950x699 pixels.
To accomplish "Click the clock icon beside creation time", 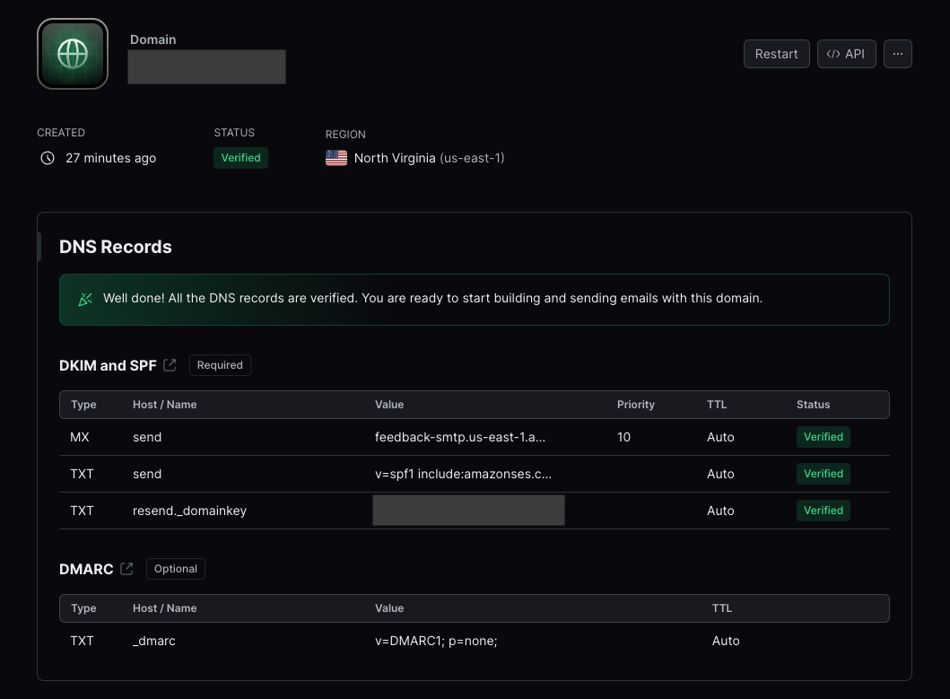I will (48, 158).
